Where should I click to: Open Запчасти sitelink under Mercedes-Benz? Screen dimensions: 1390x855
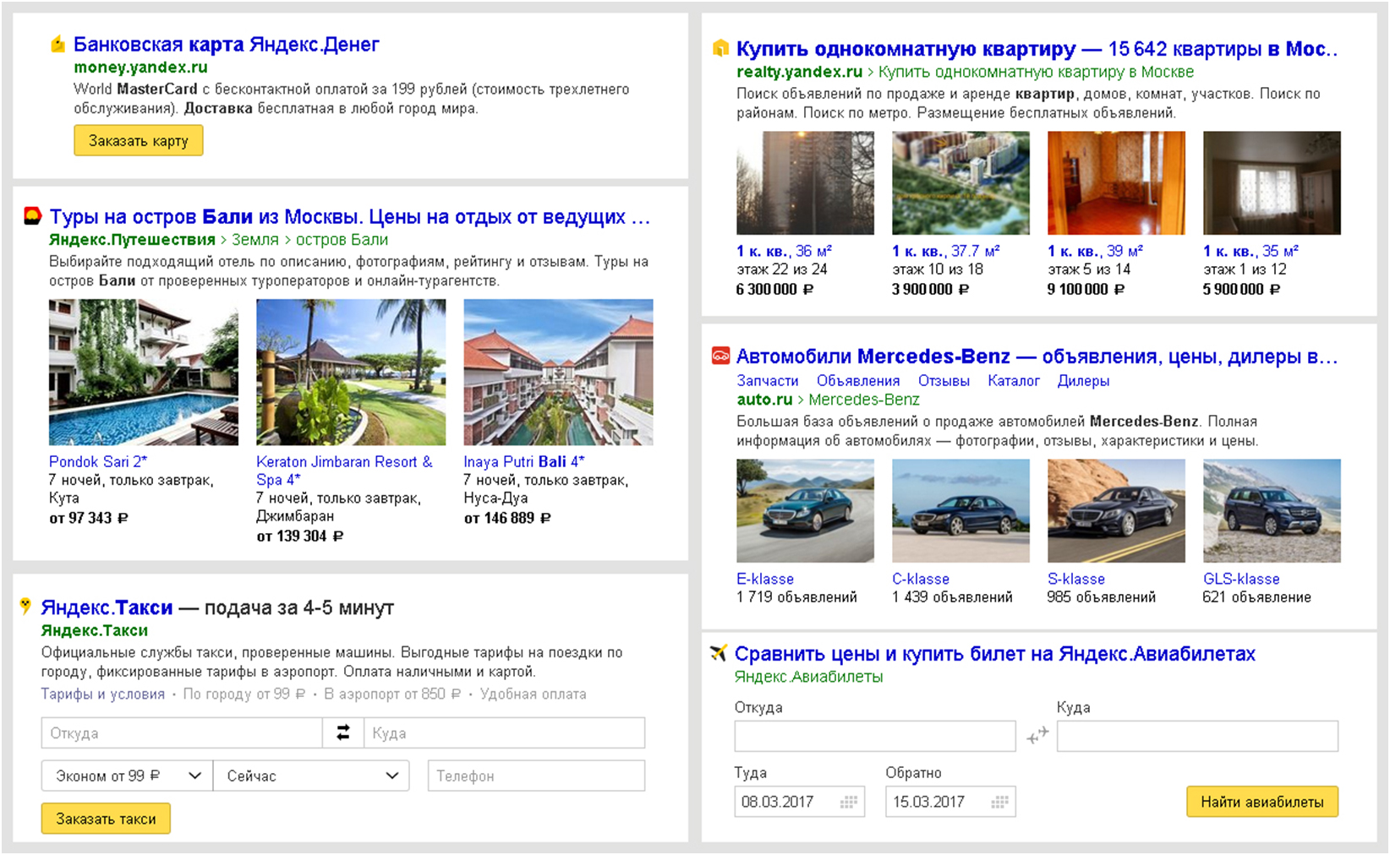pos(767,380)
